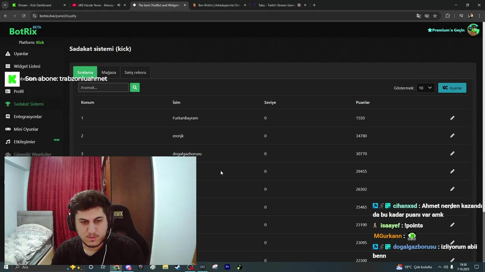Go back with the browser back arrow
Screen dimensions: 485x272
(x=5, y=16)
